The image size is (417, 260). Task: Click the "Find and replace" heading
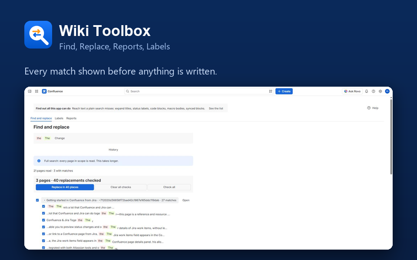(51, 127)
